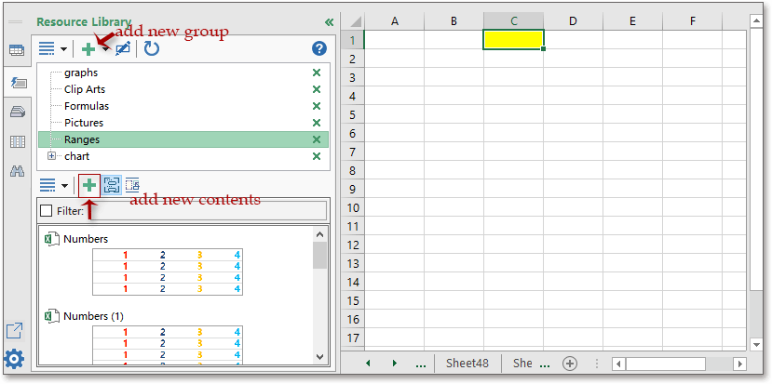Open dropdown arrow beside add group plus
The height and width of the screenshot is (384, 772).
(106, 49)
